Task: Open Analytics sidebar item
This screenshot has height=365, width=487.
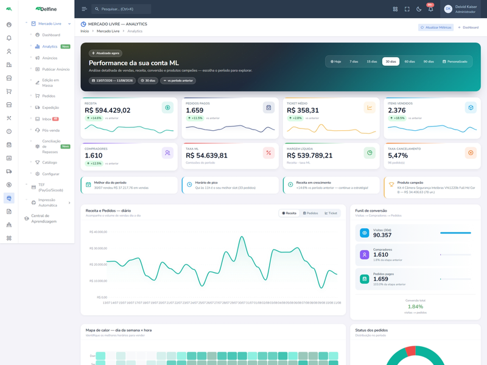Action: coord(50,47)
